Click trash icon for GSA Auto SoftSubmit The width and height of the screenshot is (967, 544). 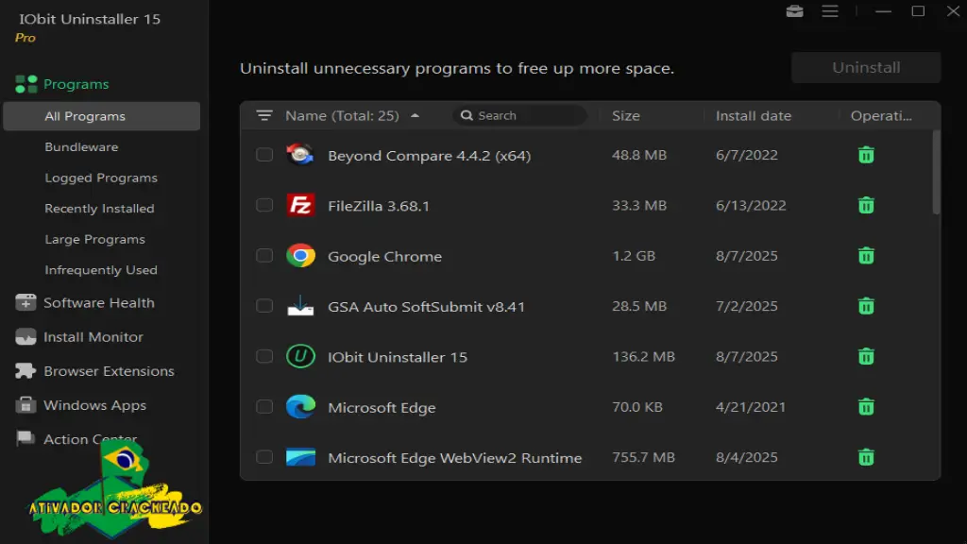click(866, 306)
